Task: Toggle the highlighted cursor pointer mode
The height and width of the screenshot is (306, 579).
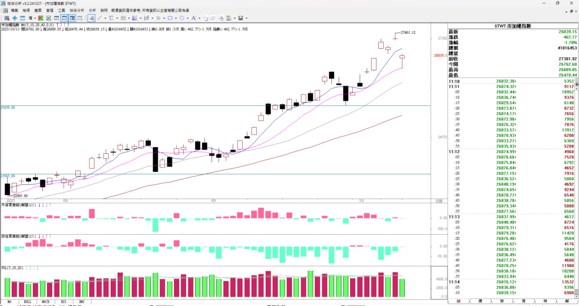Action: point(91,18)
